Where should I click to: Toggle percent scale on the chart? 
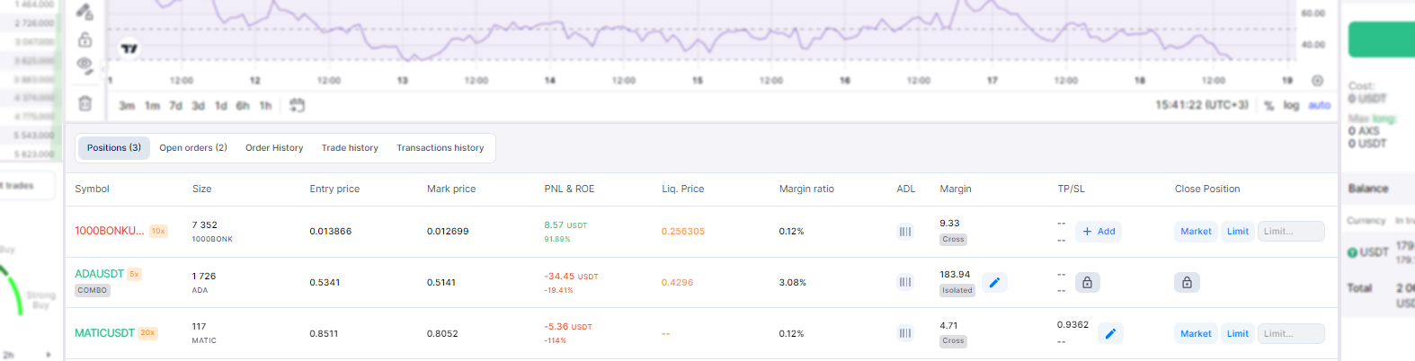[1269, 105]
